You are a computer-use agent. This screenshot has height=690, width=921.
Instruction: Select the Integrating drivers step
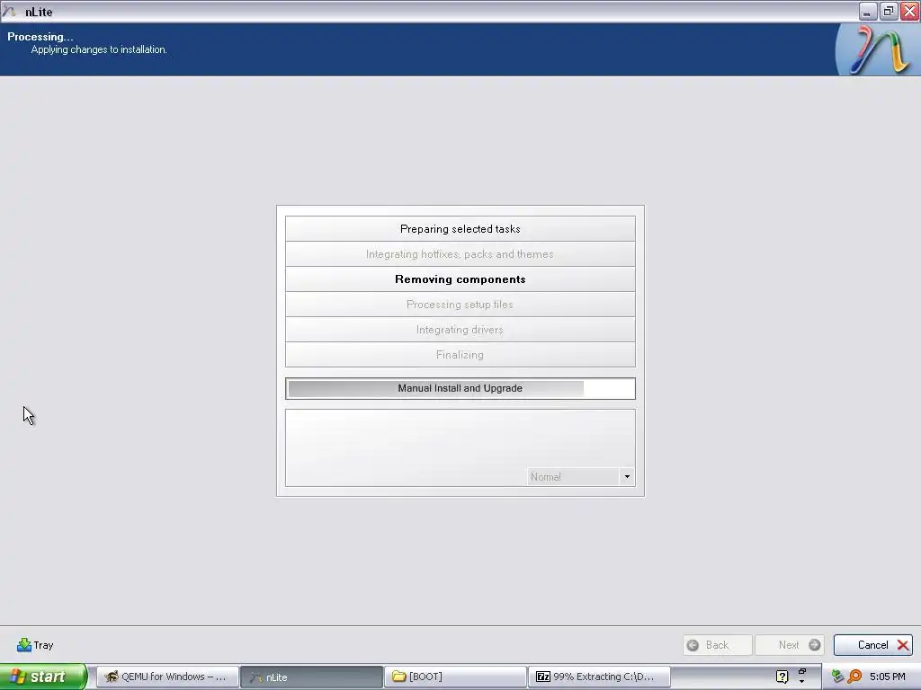pyautogui.click(x=460, y=330)
